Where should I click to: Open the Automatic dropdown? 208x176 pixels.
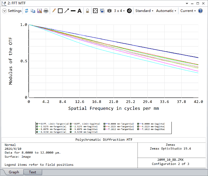tap(166, 11)
